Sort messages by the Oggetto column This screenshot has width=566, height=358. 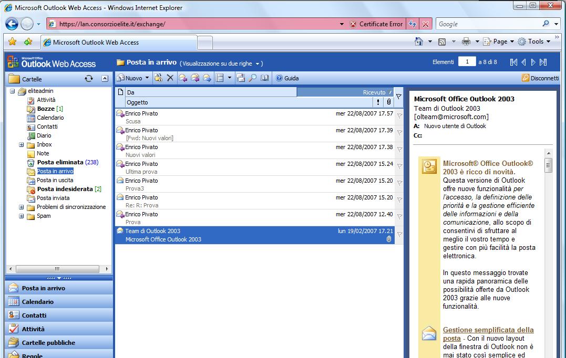249,102
